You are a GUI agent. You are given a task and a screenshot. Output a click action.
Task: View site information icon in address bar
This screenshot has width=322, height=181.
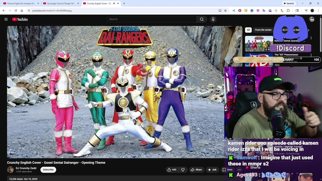pyautogui.click(x=29, y=11)
